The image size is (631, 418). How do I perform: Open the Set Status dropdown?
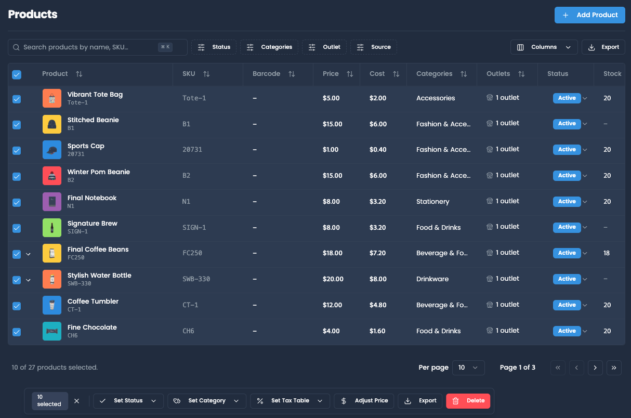(128, 401)
